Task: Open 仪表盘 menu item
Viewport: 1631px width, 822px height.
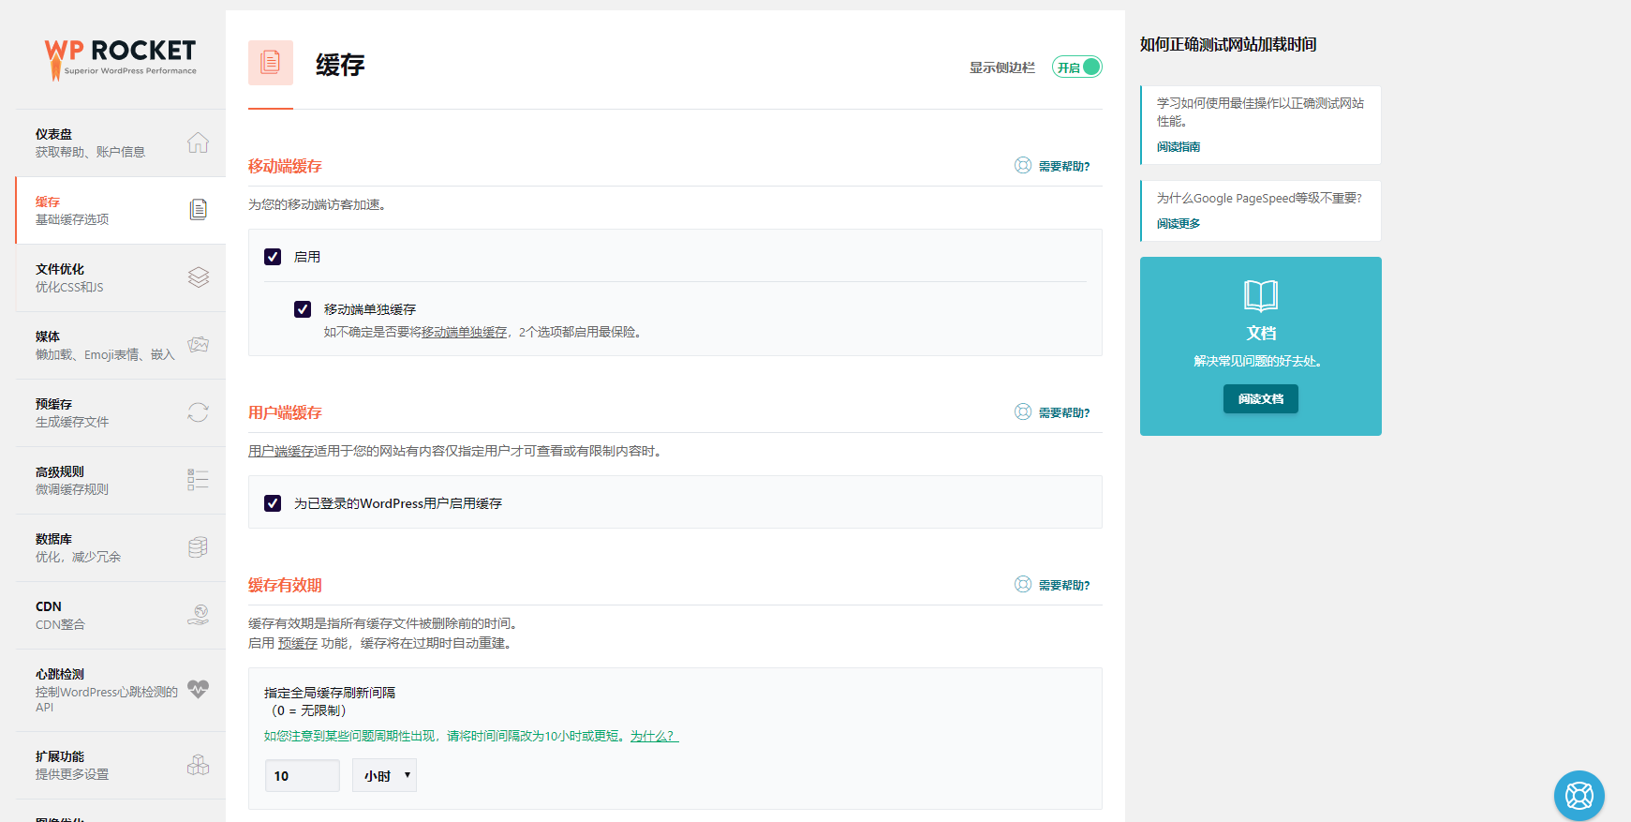Action: tap(120, 142)
